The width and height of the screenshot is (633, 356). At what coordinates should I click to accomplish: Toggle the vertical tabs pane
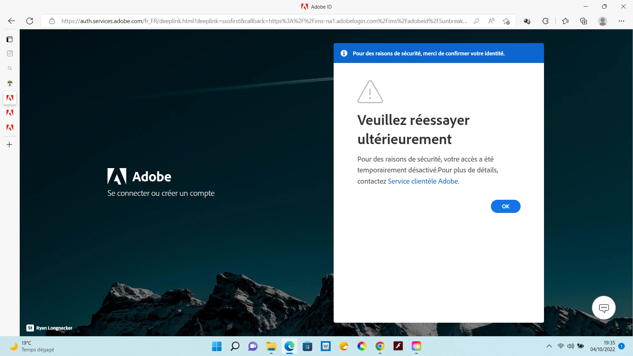pyautogui.click(x=10, y=40)
